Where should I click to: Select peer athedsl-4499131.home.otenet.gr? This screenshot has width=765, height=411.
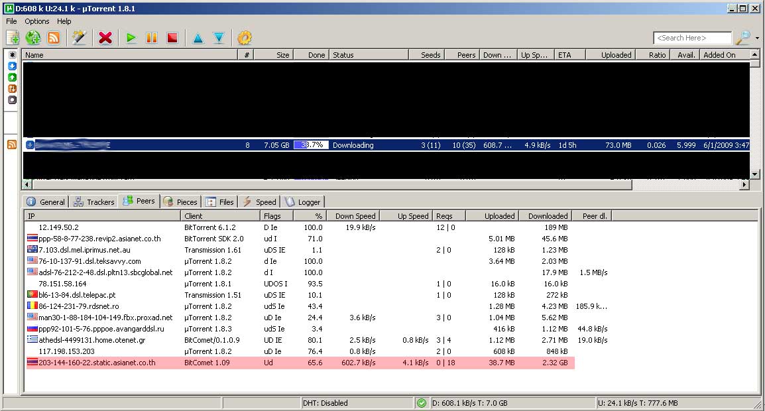tap(91, 339)
